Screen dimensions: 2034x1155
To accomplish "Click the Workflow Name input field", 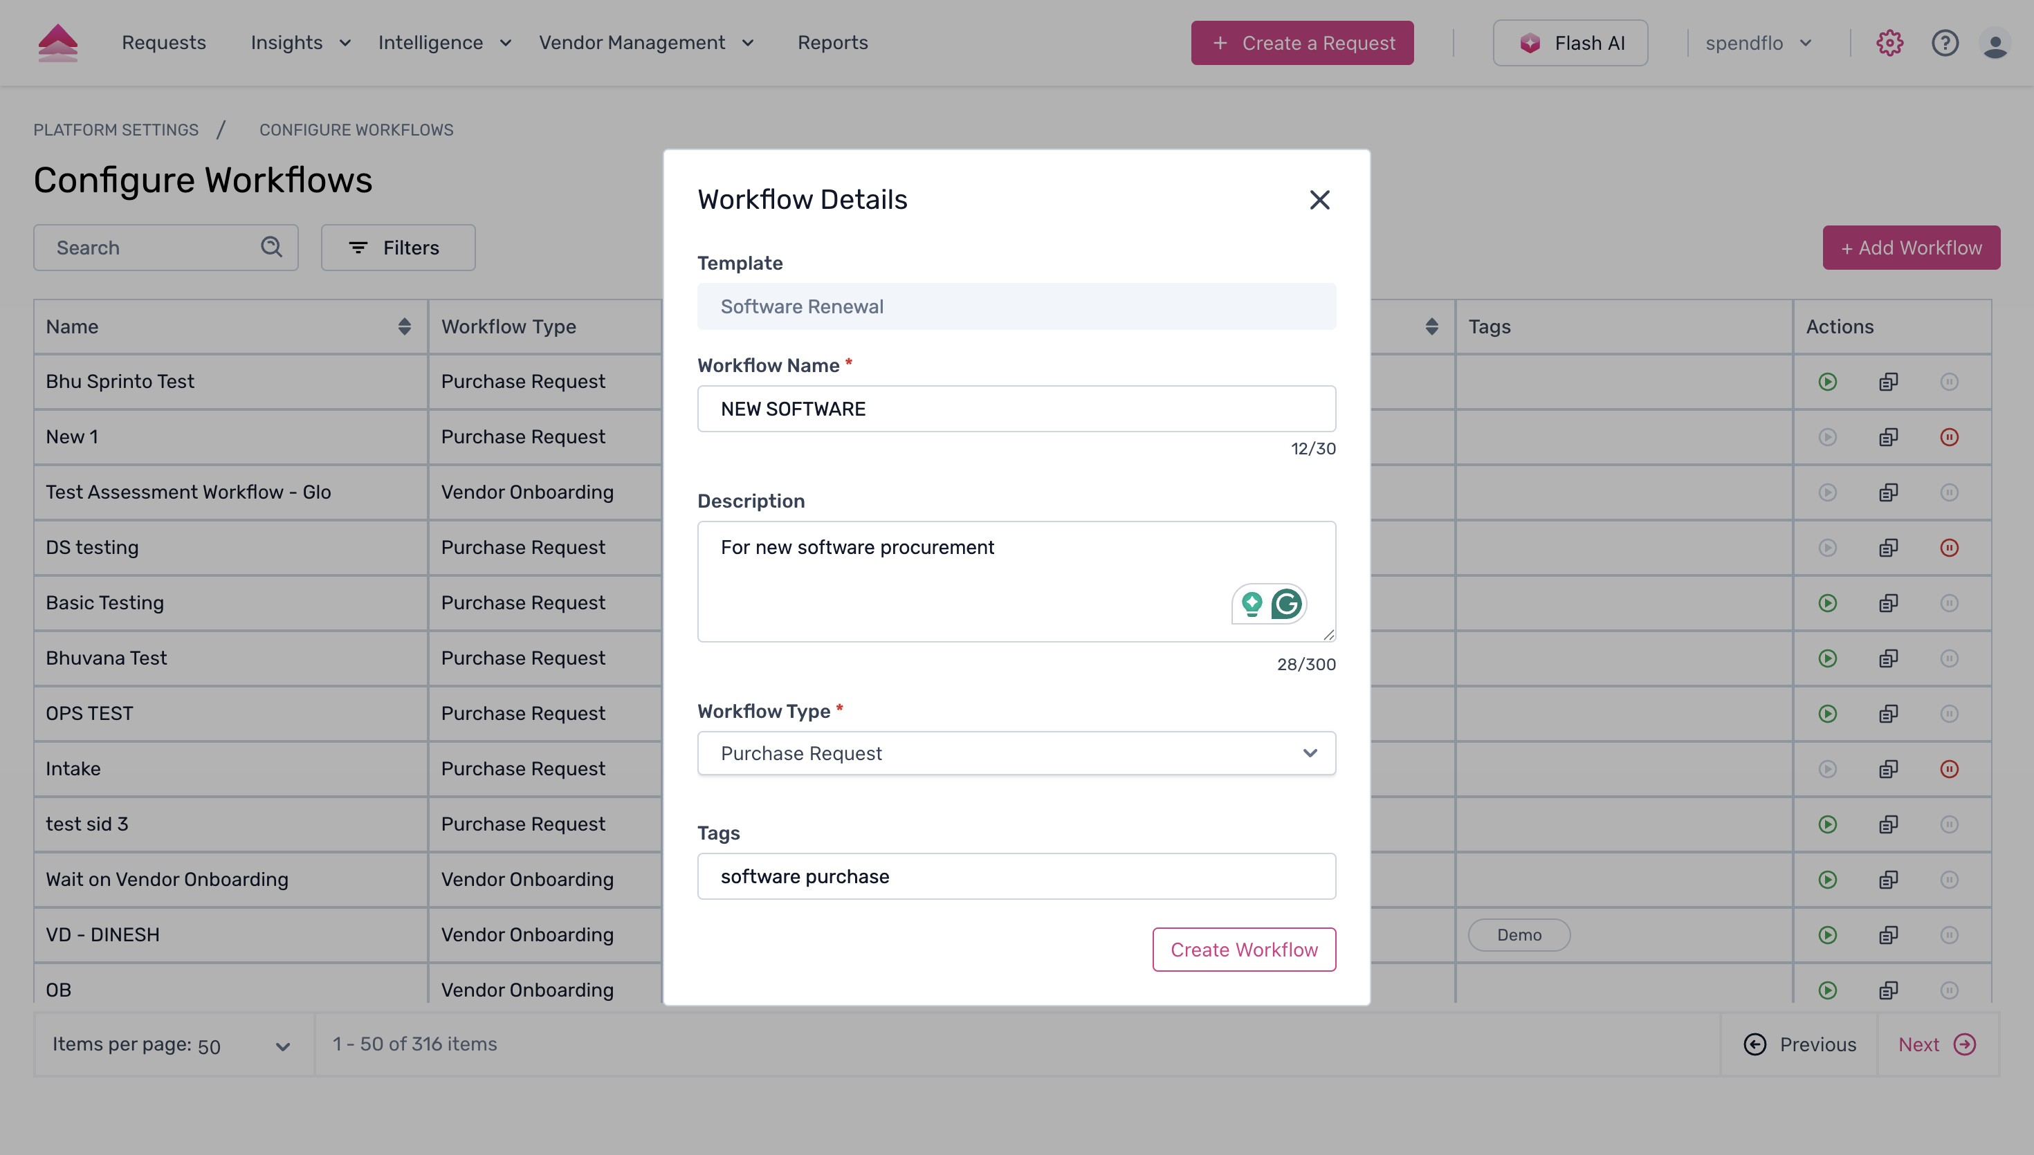I will pos(1016,409).
